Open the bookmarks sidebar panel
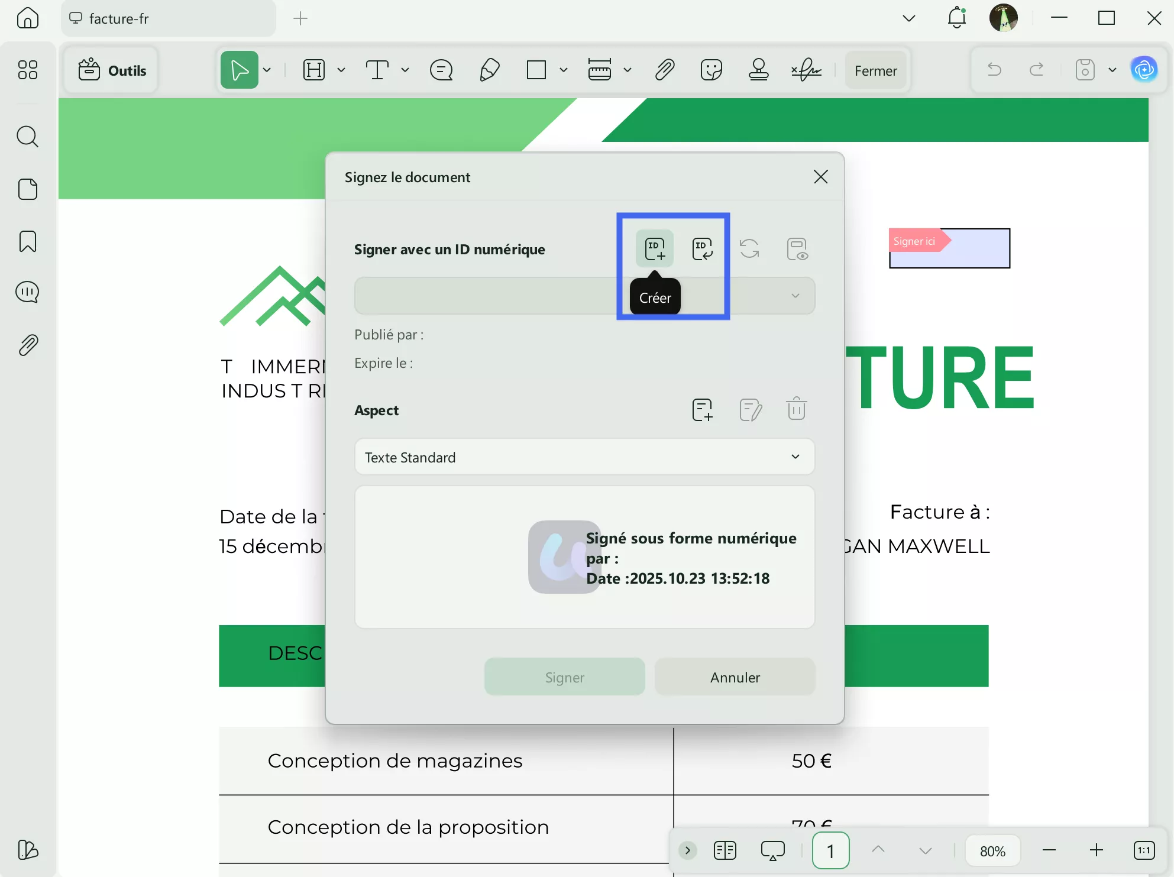1174x877 pixels. tap(28, 241)
